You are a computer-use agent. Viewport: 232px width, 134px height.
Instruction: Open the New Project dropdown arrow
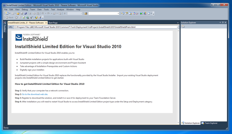10,13
